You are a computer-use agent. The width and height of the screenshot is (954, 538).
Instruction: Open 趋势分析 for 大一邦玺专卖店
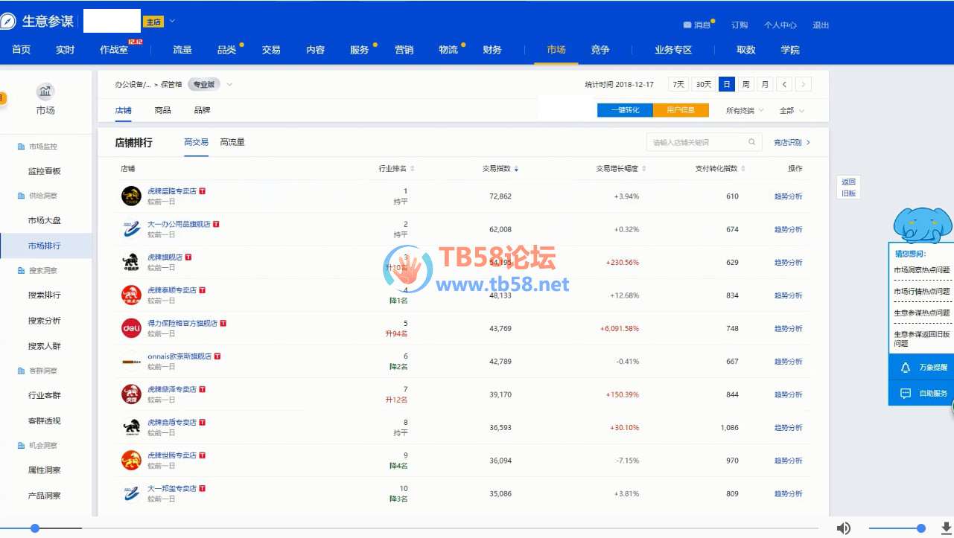[x=788, y=494]
